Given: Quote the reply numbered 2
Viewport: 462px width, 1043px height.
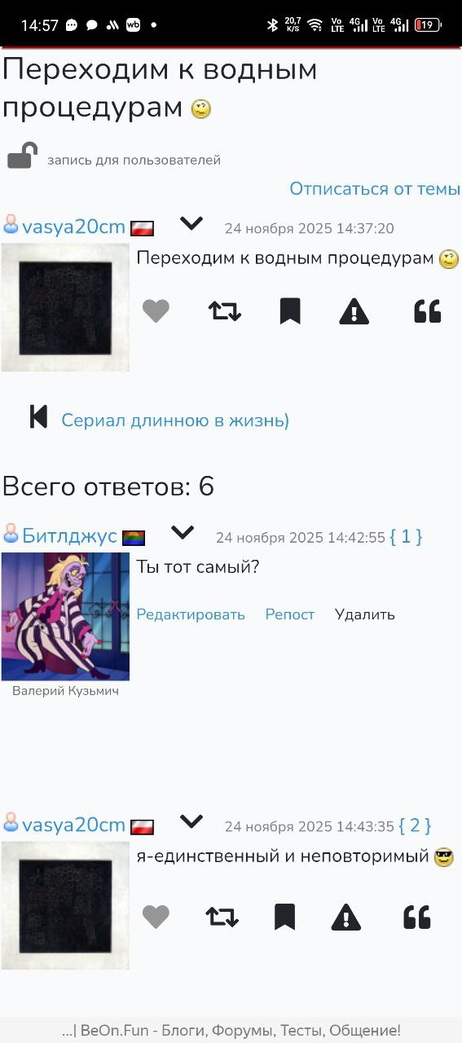Looking at the screenshot, I should [x=417, y=918].
